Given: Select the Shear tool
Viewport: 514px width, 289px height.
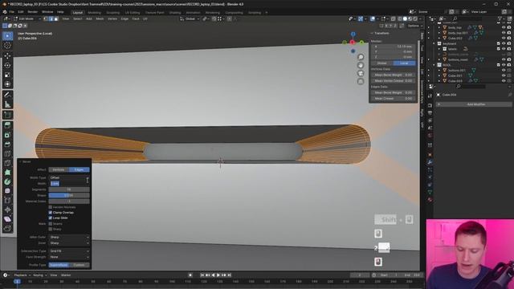Looking at the screenshot, I should (7, 219).
